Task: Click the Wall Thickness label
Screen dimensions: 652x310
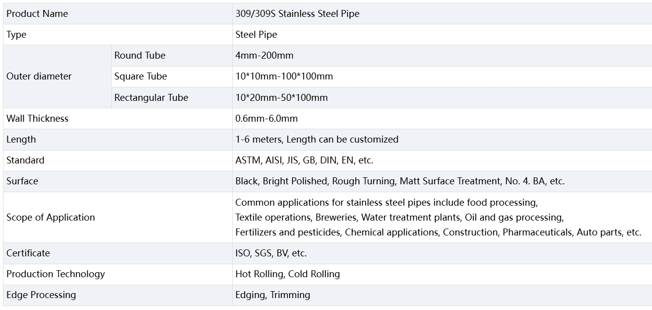Action: 37,119
